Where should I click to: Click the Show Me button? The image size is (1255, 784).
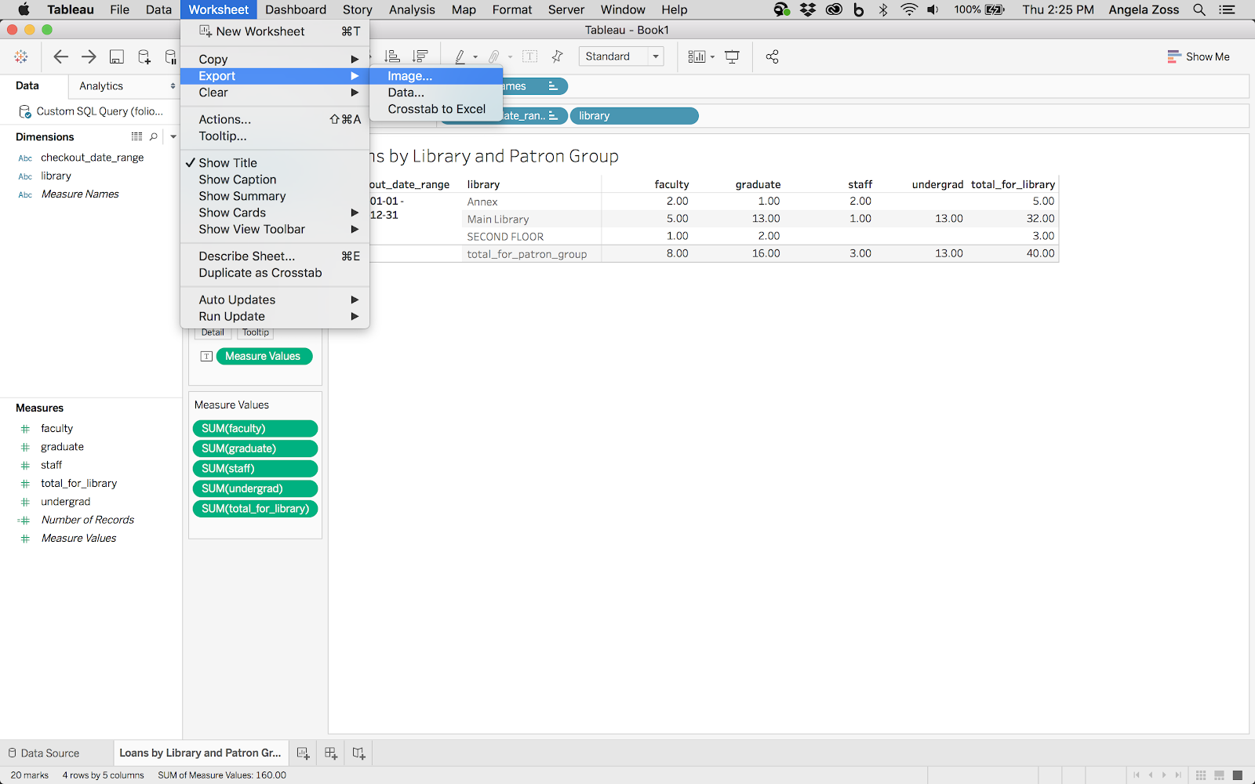[1198, 56]
